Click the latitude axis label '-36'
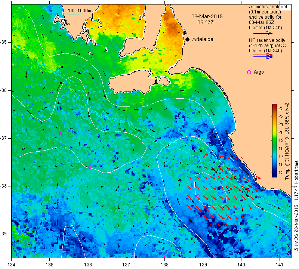 coord(3,90)
